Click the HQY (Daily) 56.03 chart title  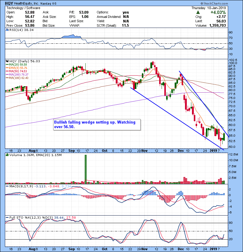pos(25,61)
